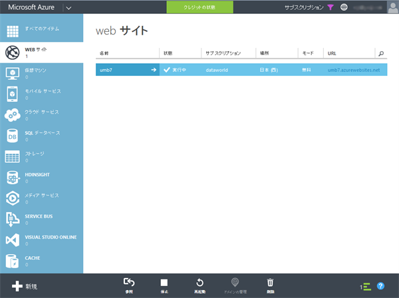Screen dimensions: 399x298
Task: Open the SQL データベース icon
Action: tap(12, 136)
